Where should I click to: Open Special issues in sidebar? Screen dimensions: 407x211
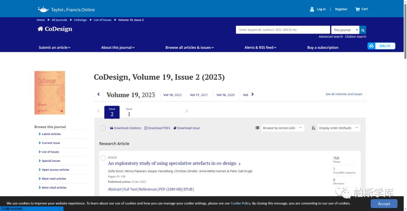[x=51, y=161]
